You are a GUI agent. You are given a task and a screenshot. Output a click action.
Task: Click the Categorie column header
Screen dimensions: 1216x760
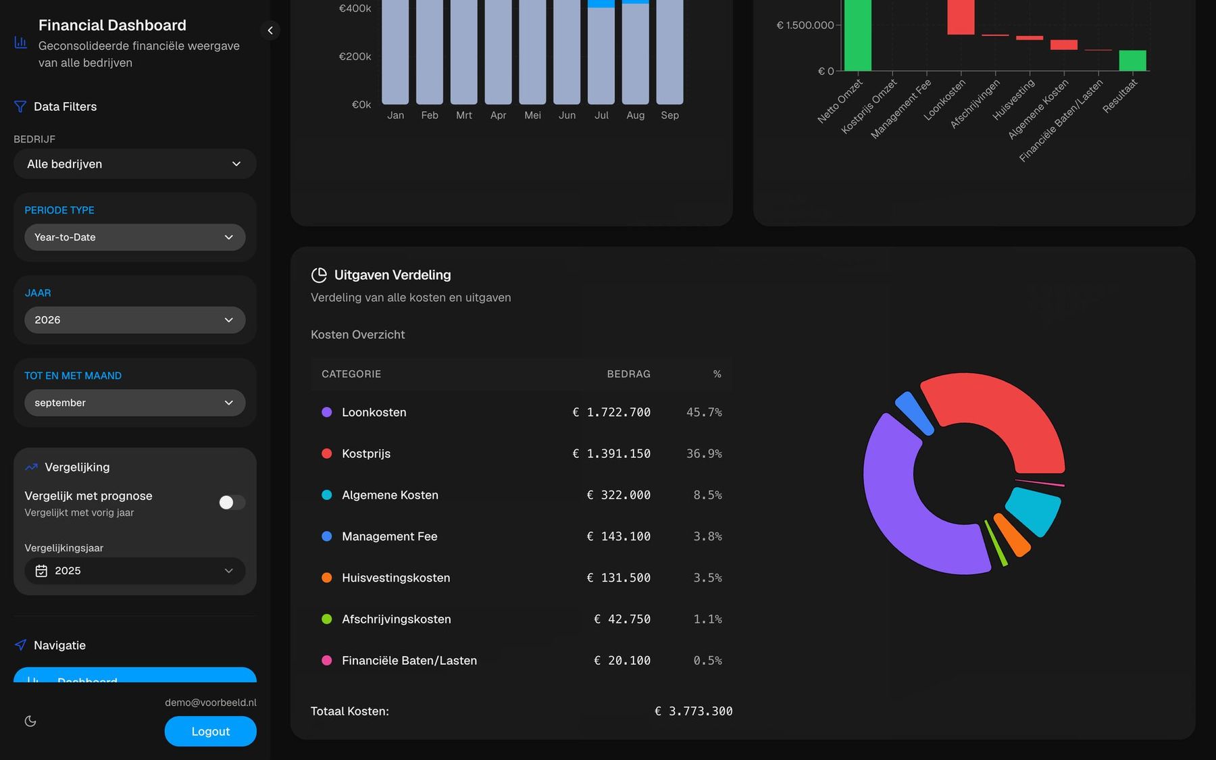351,374
